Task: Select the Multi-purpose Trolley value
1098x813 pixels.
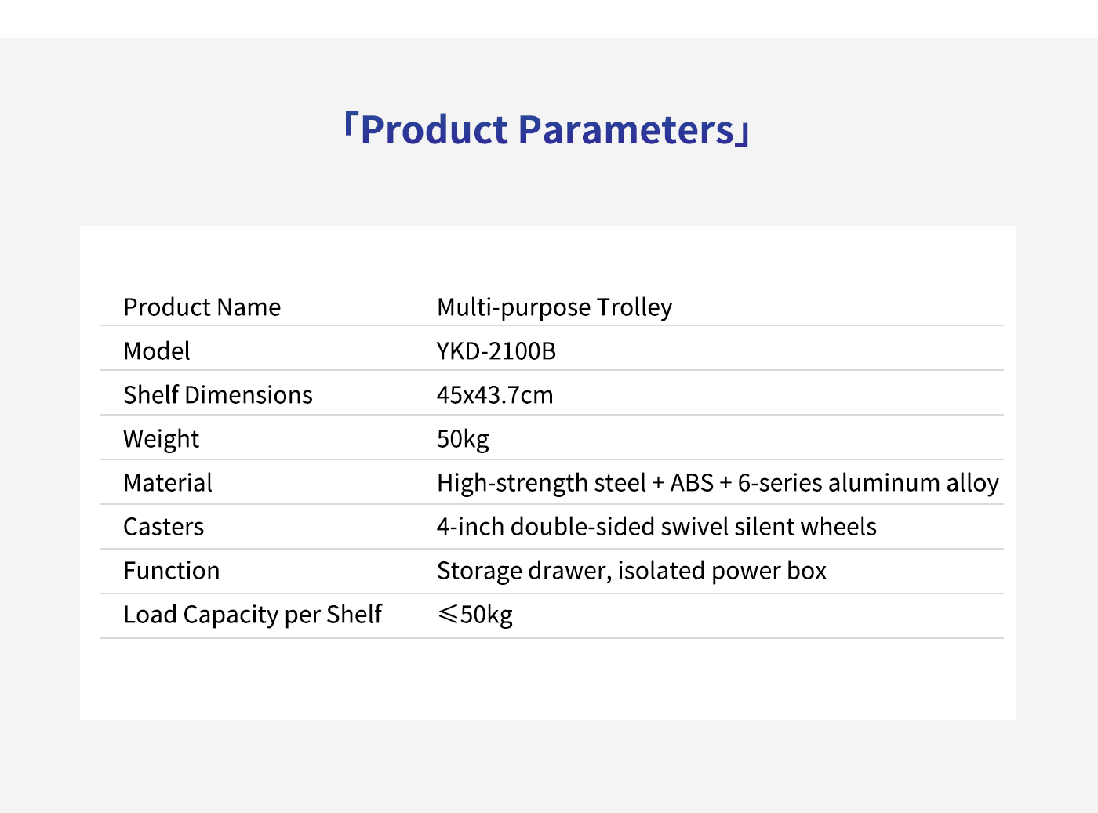Action: click(x=554, y=307)
